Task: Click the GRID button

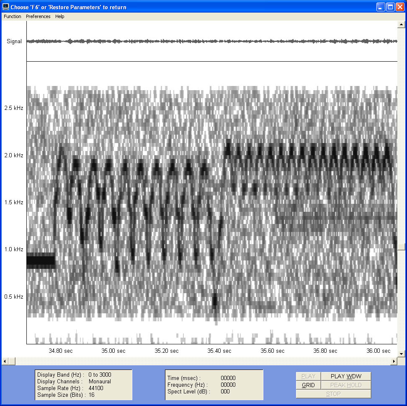Action: pyautogui.click(x=308, y=385)
